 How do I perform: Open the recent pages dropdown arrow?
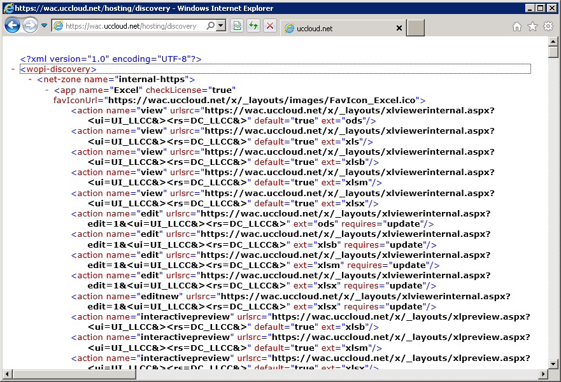coord(45,25)
